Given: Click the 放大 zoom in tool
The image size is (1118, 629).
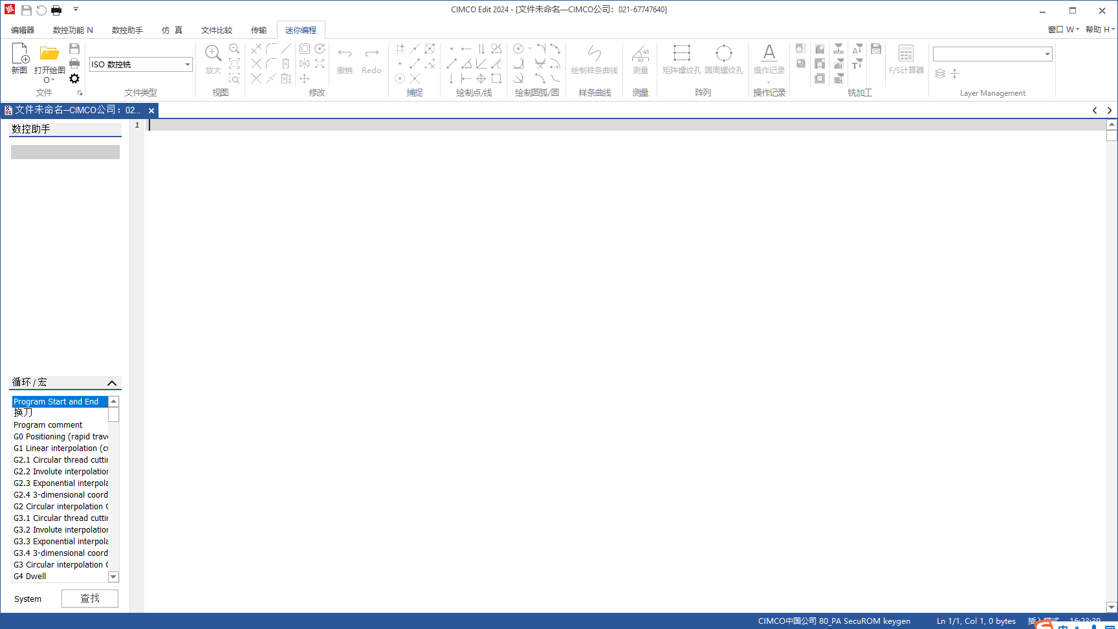Looking at the screenshot, I should click(213, 58).
